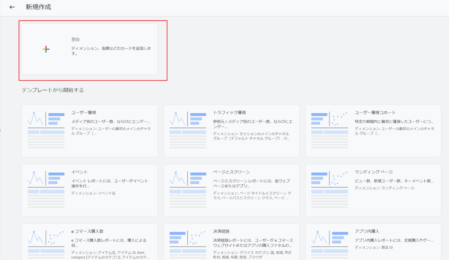Click description アプリ内購入レポートには、定期購入やゲー...
The image size is (449, 260).
[394, 240]
